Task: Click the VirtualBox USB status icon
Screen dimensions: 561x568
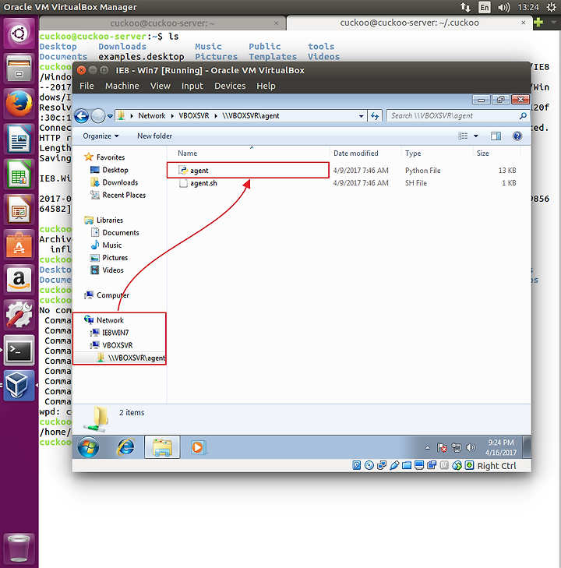Action: tap(394, 465)
